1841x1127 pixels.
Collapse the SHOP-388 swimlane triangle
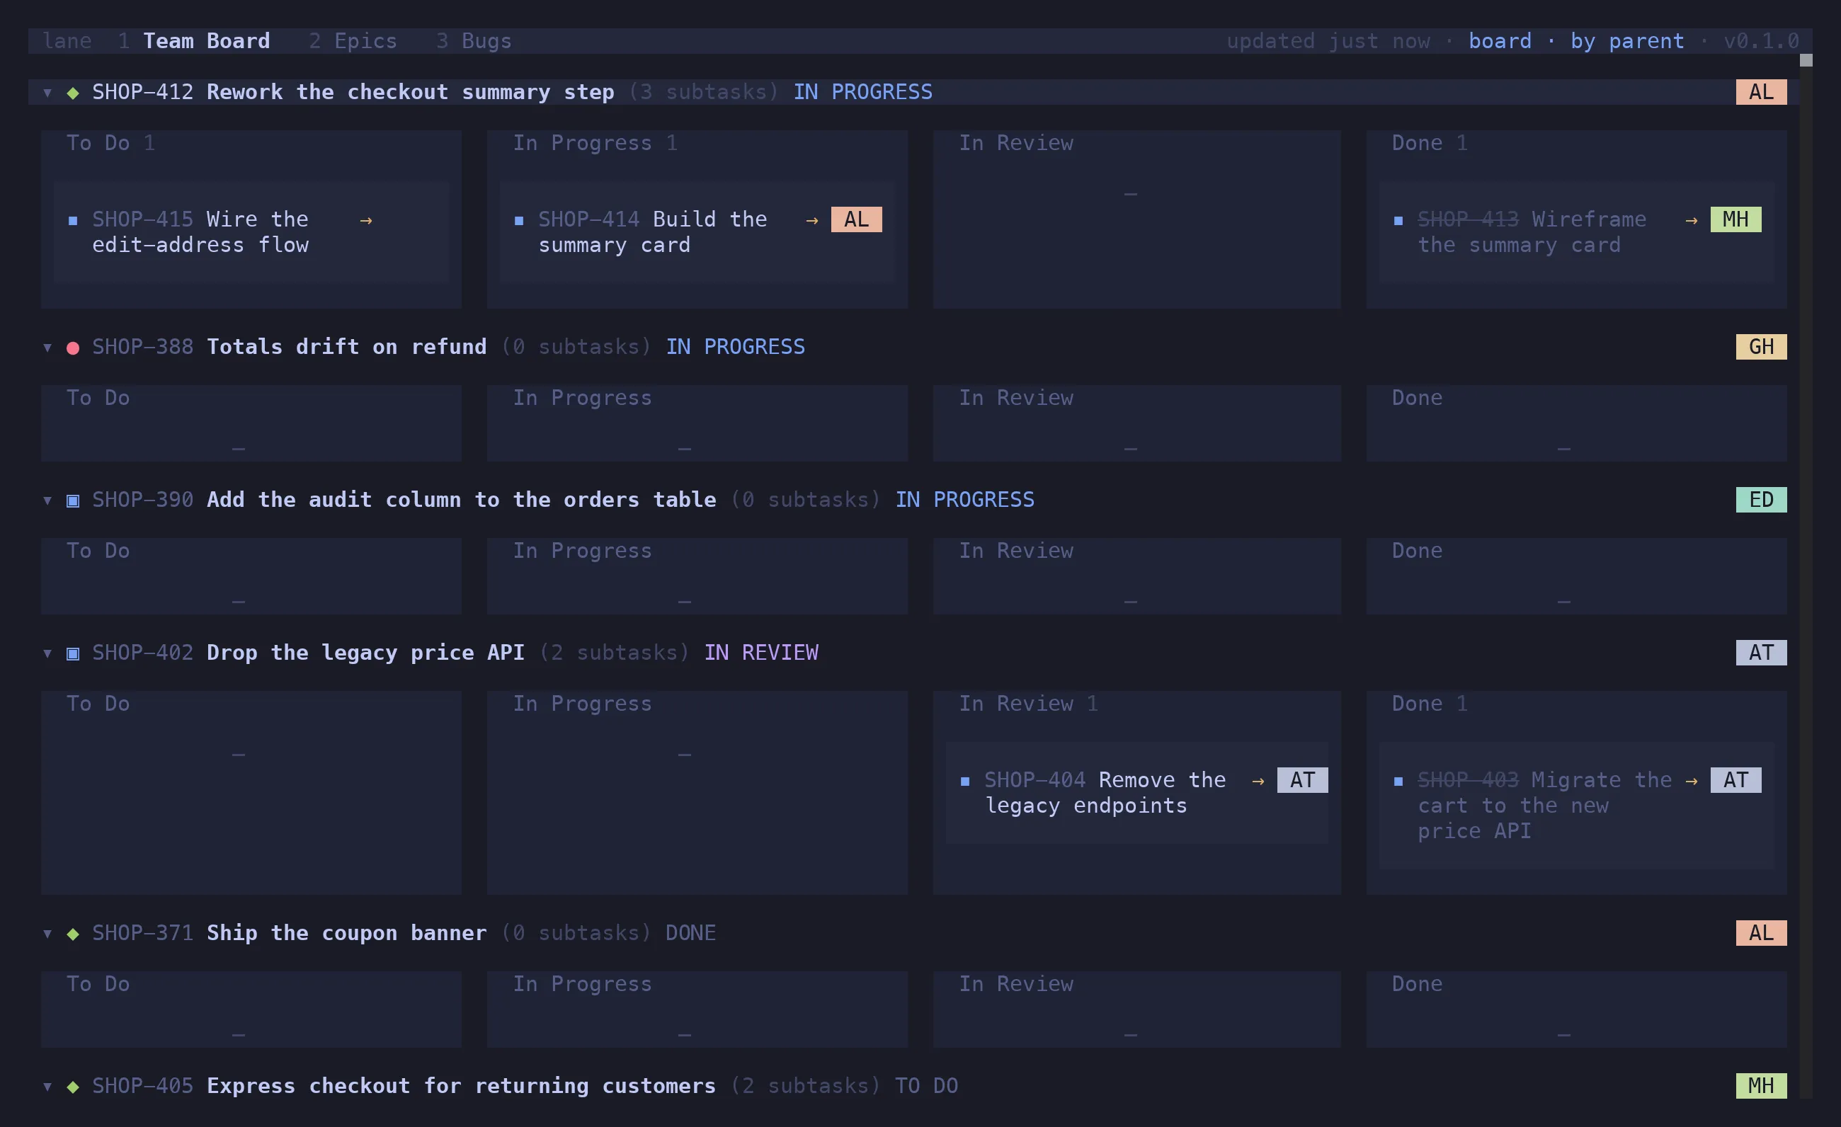47,348
